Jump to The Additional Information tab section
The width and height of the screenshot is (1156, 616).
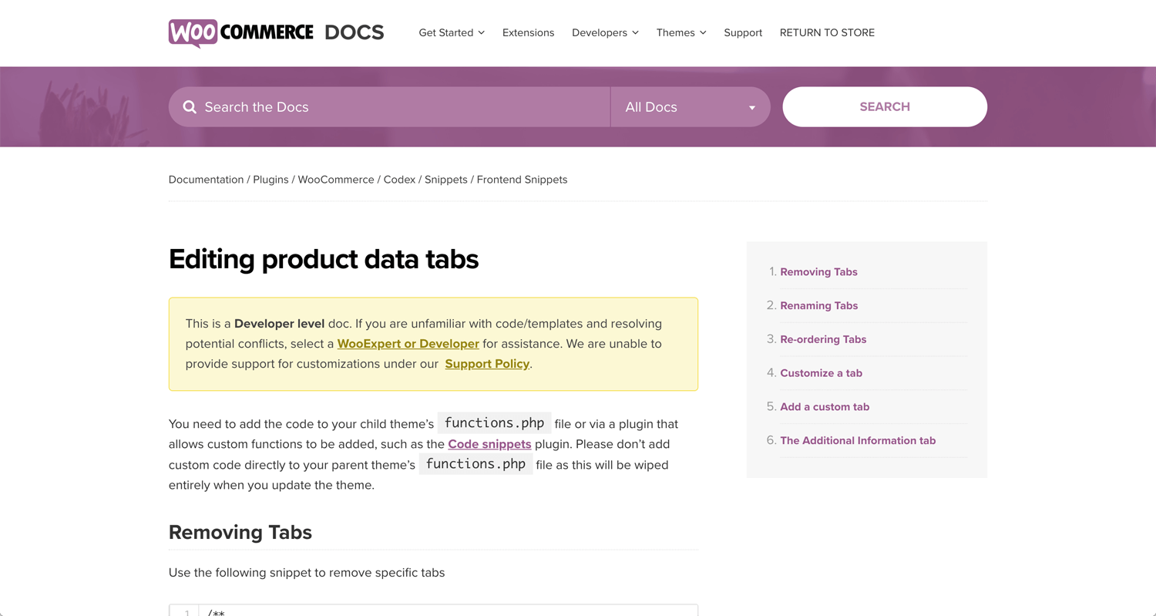858,441
